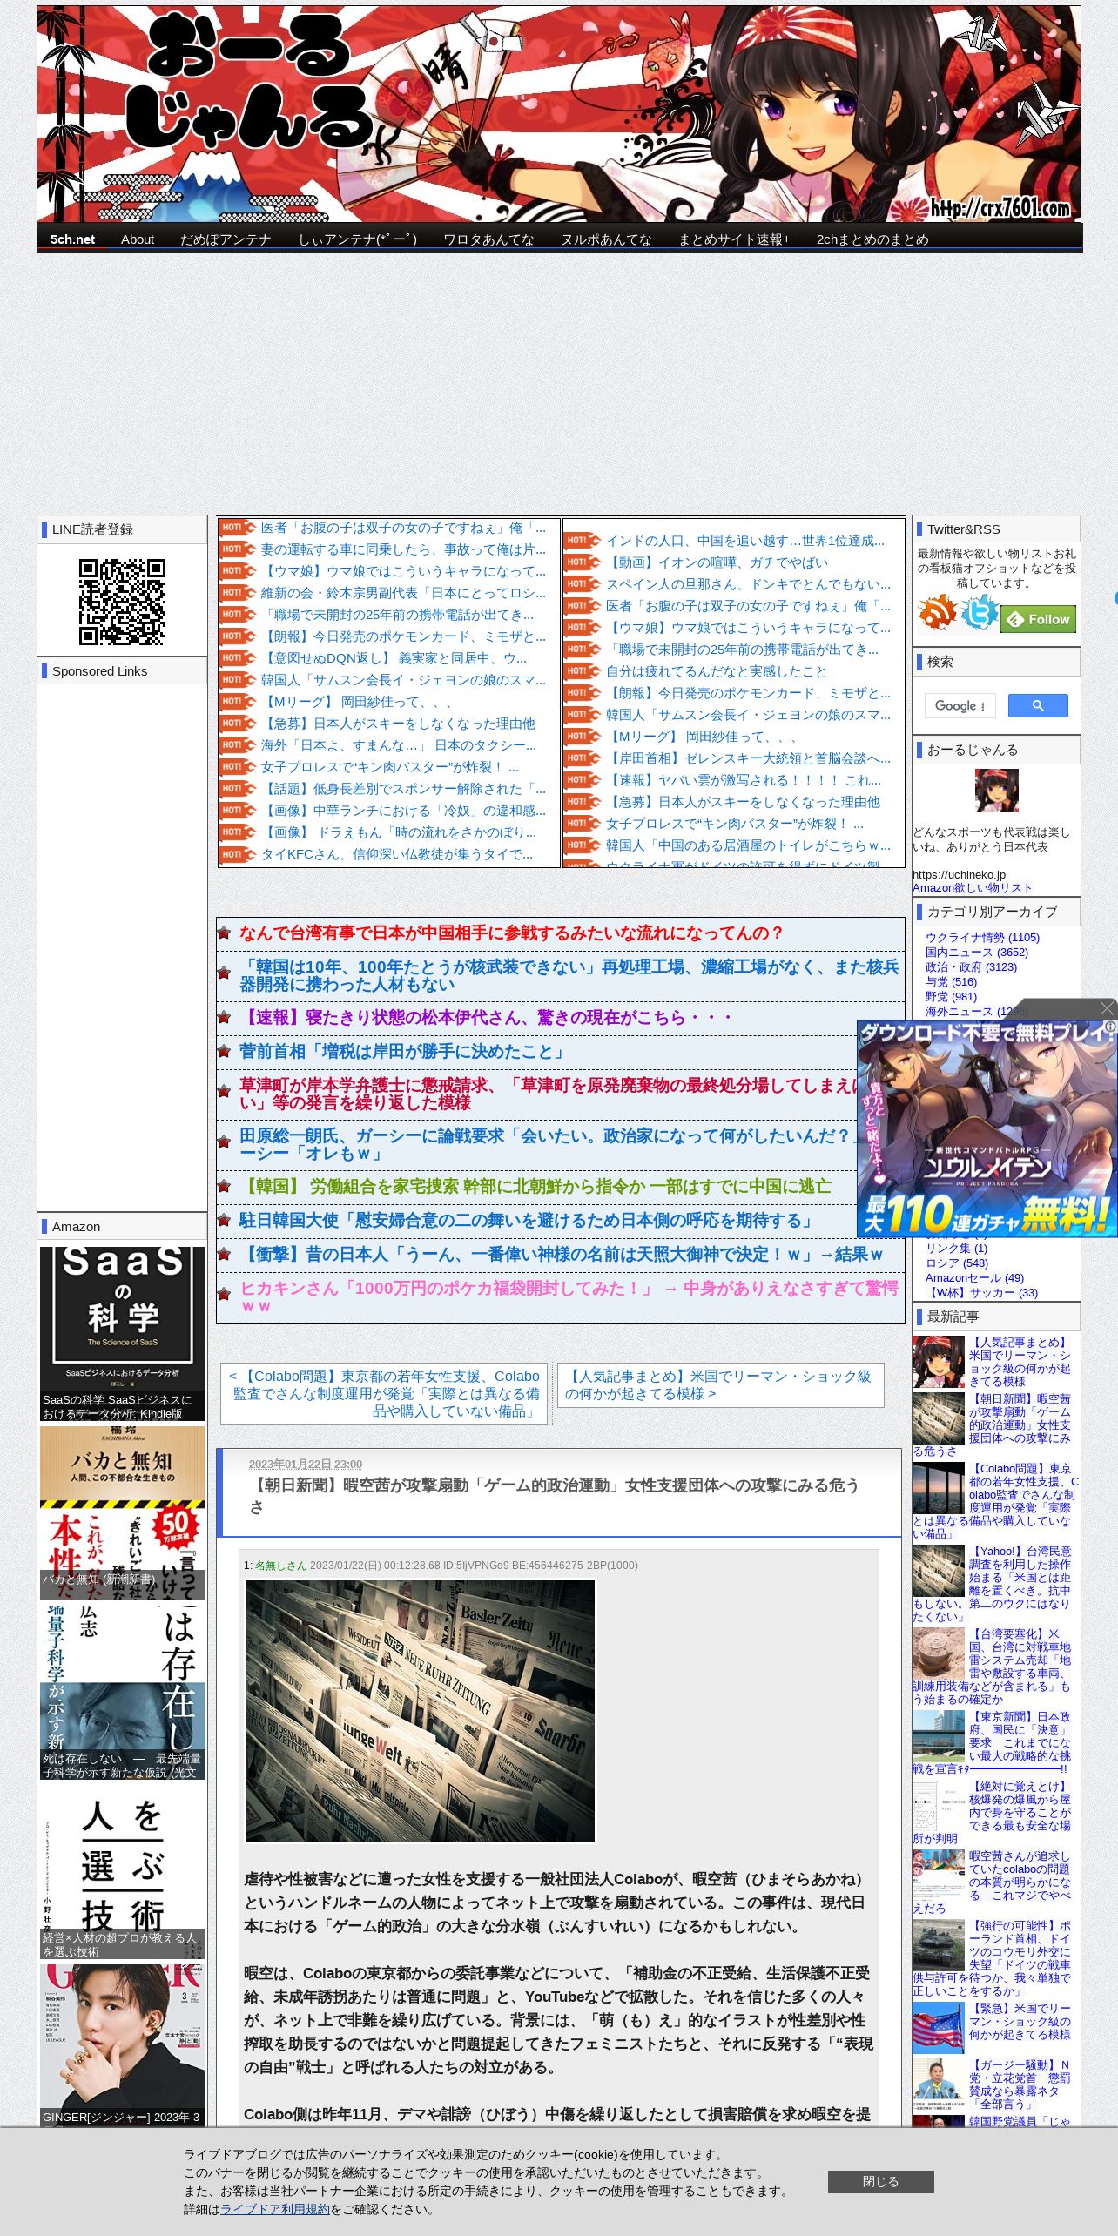
Task: Open recent post 【台湾要塞化】米国、台湾に対戦車地雷
Action: tap(992, 1667)
